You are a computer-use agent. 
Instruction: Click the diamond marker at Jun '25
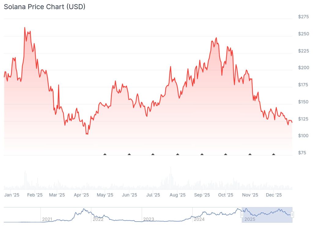[129, 154]
